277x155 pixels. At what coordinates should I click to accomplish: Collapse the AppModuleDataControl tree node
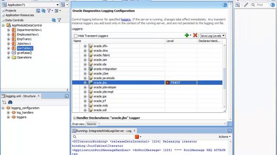pyautogui.click(x=3, y=25)
